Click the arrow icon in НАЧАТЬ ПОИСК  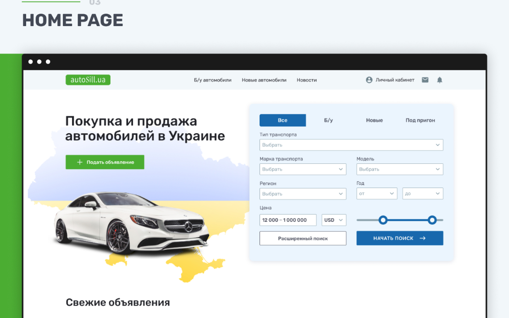point(422,238)
